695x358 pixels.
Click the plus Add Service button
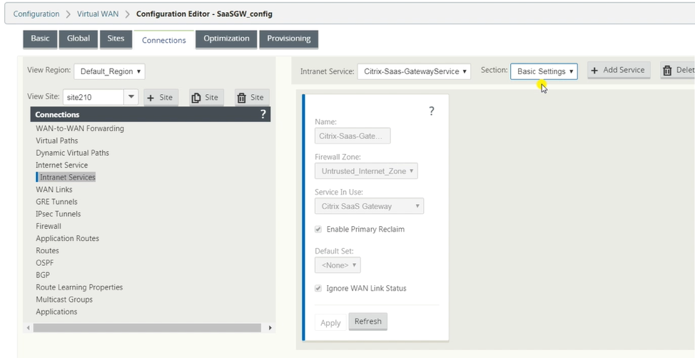point(619,70)
